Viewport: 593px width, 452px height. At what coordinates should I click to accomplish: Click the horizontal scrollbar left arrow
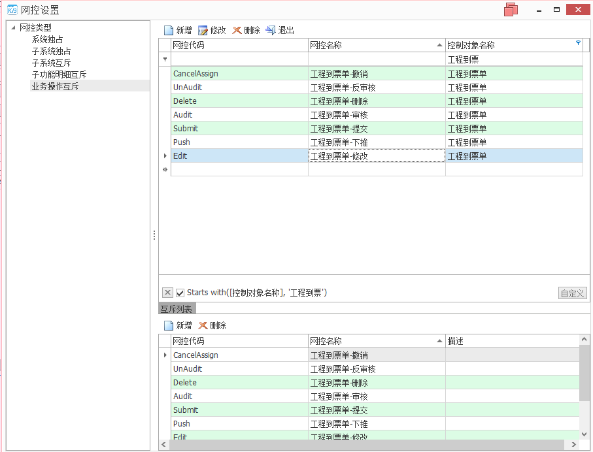pos(163,444)
